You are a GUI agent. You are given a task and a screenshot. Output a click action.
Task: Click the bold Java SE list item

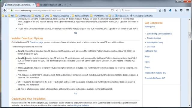[21, 51]
